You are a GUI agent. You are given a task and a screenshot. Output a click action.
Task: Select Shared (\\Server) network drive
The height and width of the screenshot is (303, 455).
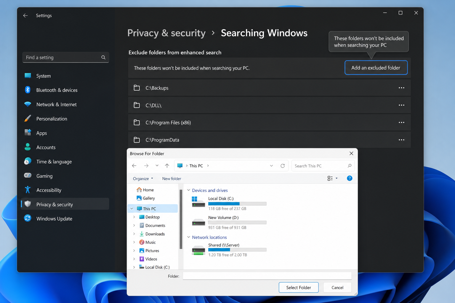tap(229, 250)
